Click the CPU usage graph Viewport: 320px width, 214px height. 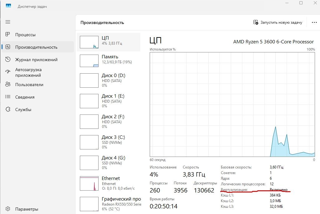(x=232, y=105)
